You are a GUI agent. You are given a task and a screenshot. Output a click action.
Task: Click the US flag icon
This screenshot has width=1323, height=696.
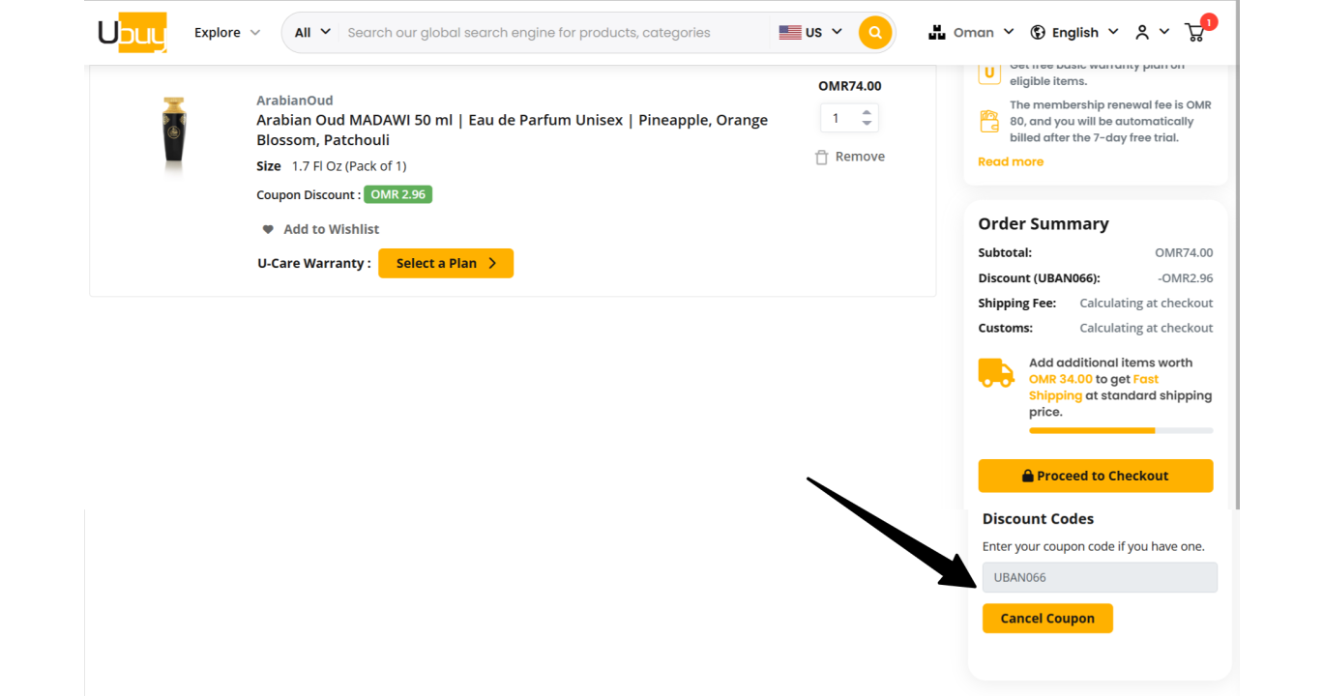click(x=790, y=32)
